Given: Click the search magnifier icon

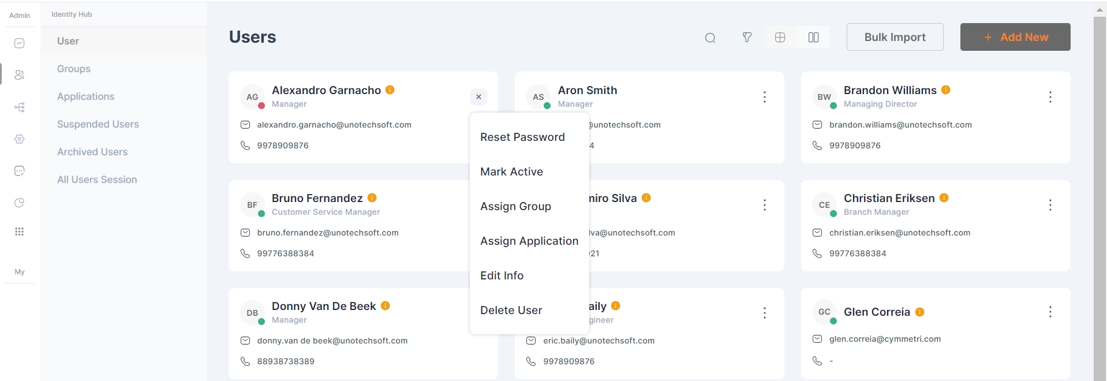Looking at the screenshot, I should 710,38.
